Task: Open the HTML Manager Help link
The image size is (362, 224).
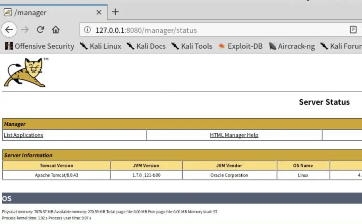Action: 234,135
